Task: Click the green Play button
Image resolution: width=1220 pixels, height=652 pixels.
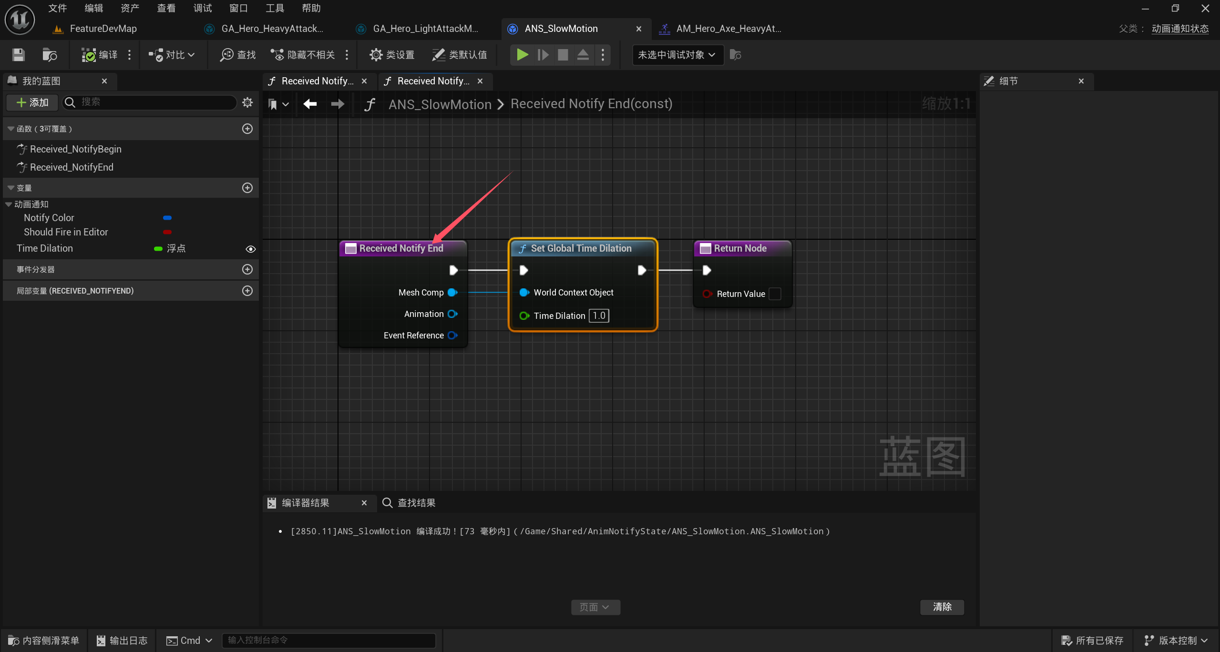Action: [522, 55]
